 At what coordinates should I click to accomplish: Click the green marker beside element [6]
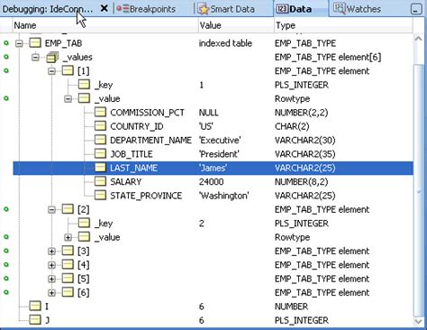click(x=6, y=292)
